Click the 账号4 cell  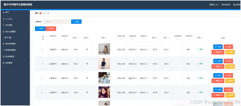coord(155,93)
